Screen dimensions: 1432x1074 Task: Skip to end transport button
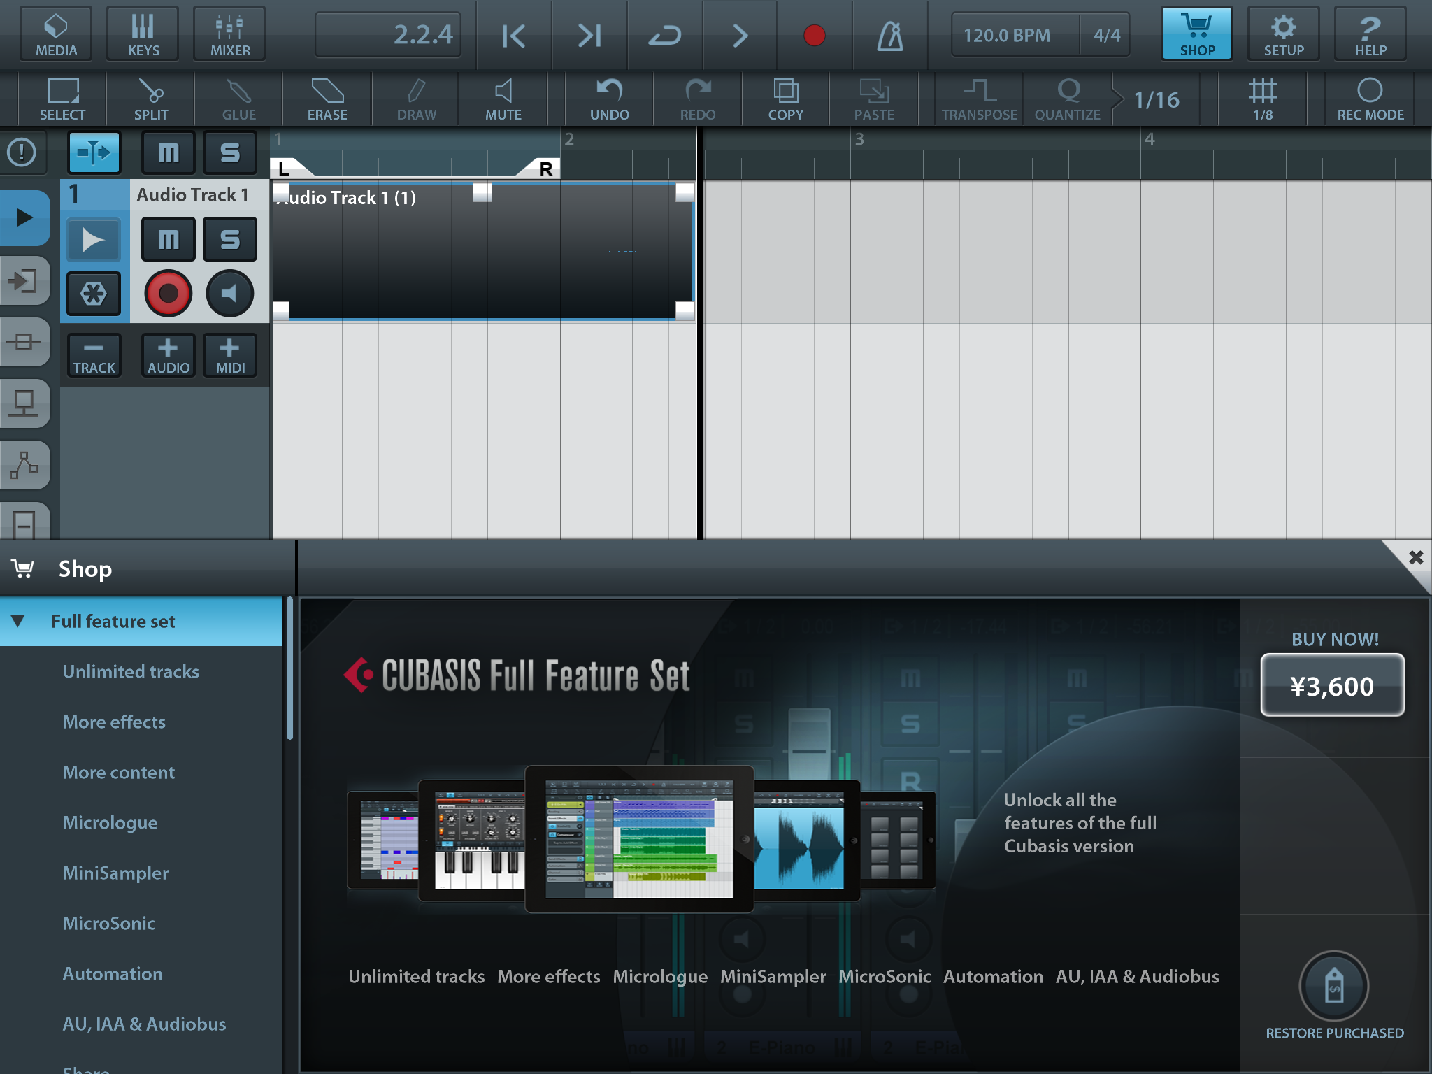point(589,35)
